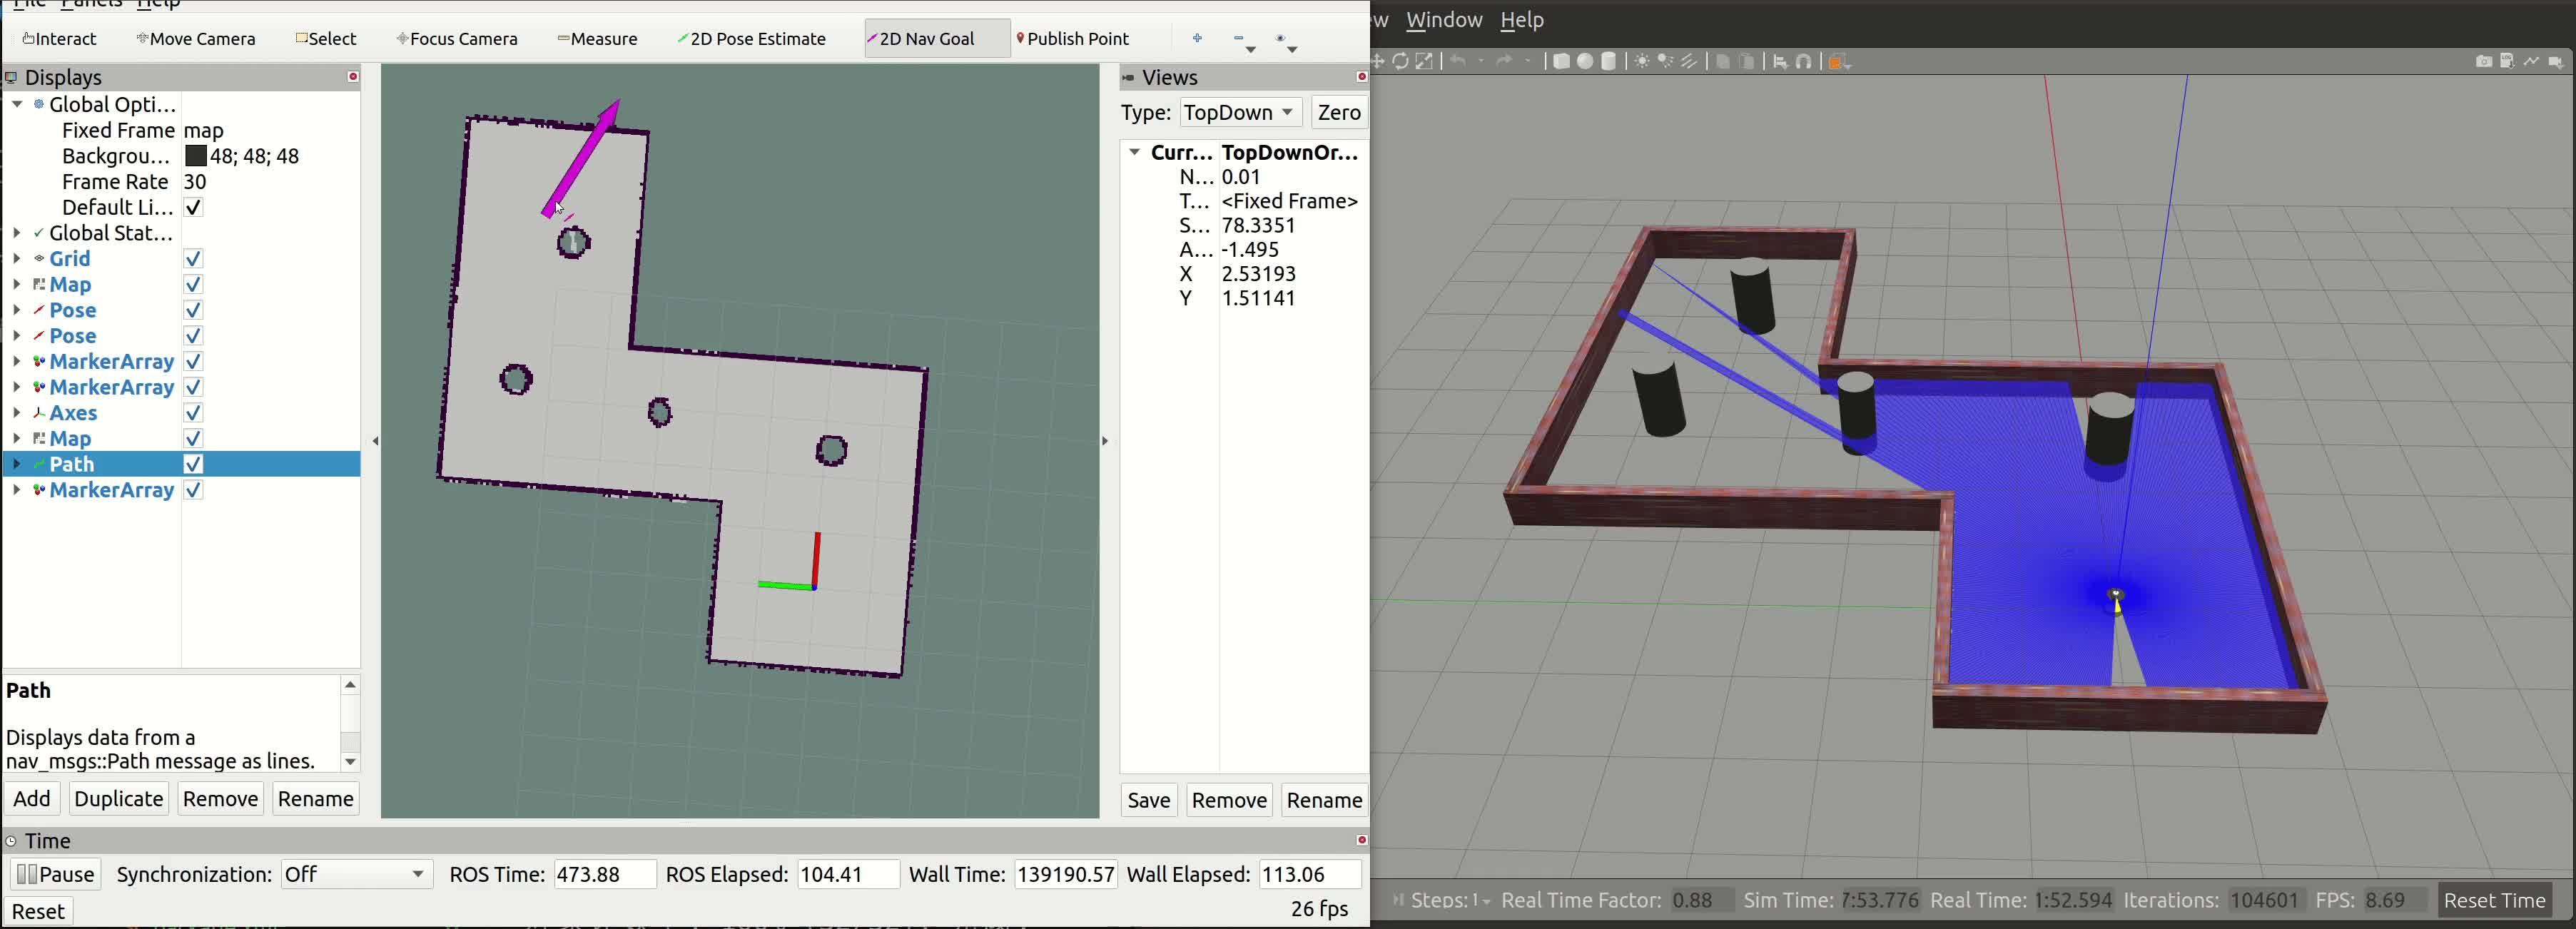Disable the Path display checkbox
Viewport: 2576px width, 929px height.
194,464
